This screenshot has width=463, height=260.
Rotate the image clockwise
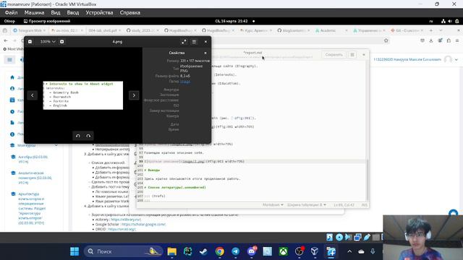point(88,136)
